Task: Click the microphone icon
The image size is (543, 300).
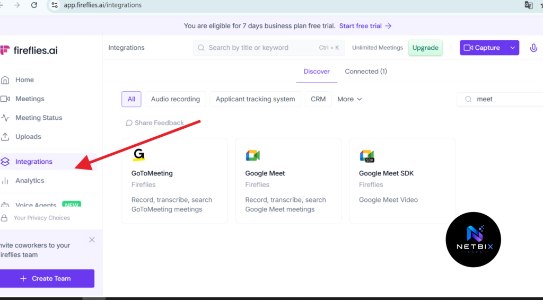Action: 533,48
